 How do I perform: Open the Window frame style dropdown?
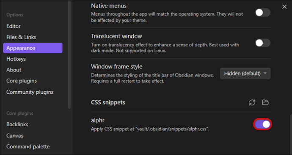pyautogui.click(x=245, y=73)
